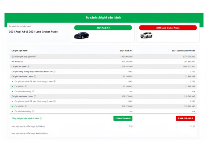Click small 'So sánh chi phí vận hành' caption above heading
This screenshot has height=141, width=208.
point(20,26)
